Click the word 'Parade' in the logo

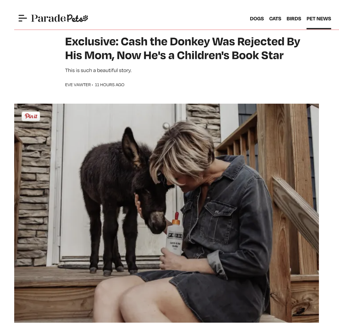tap(48, 19)
